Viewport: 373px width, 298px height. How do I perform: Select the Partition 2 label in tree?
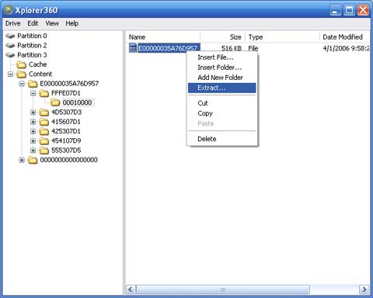click(x=32, y=46)
